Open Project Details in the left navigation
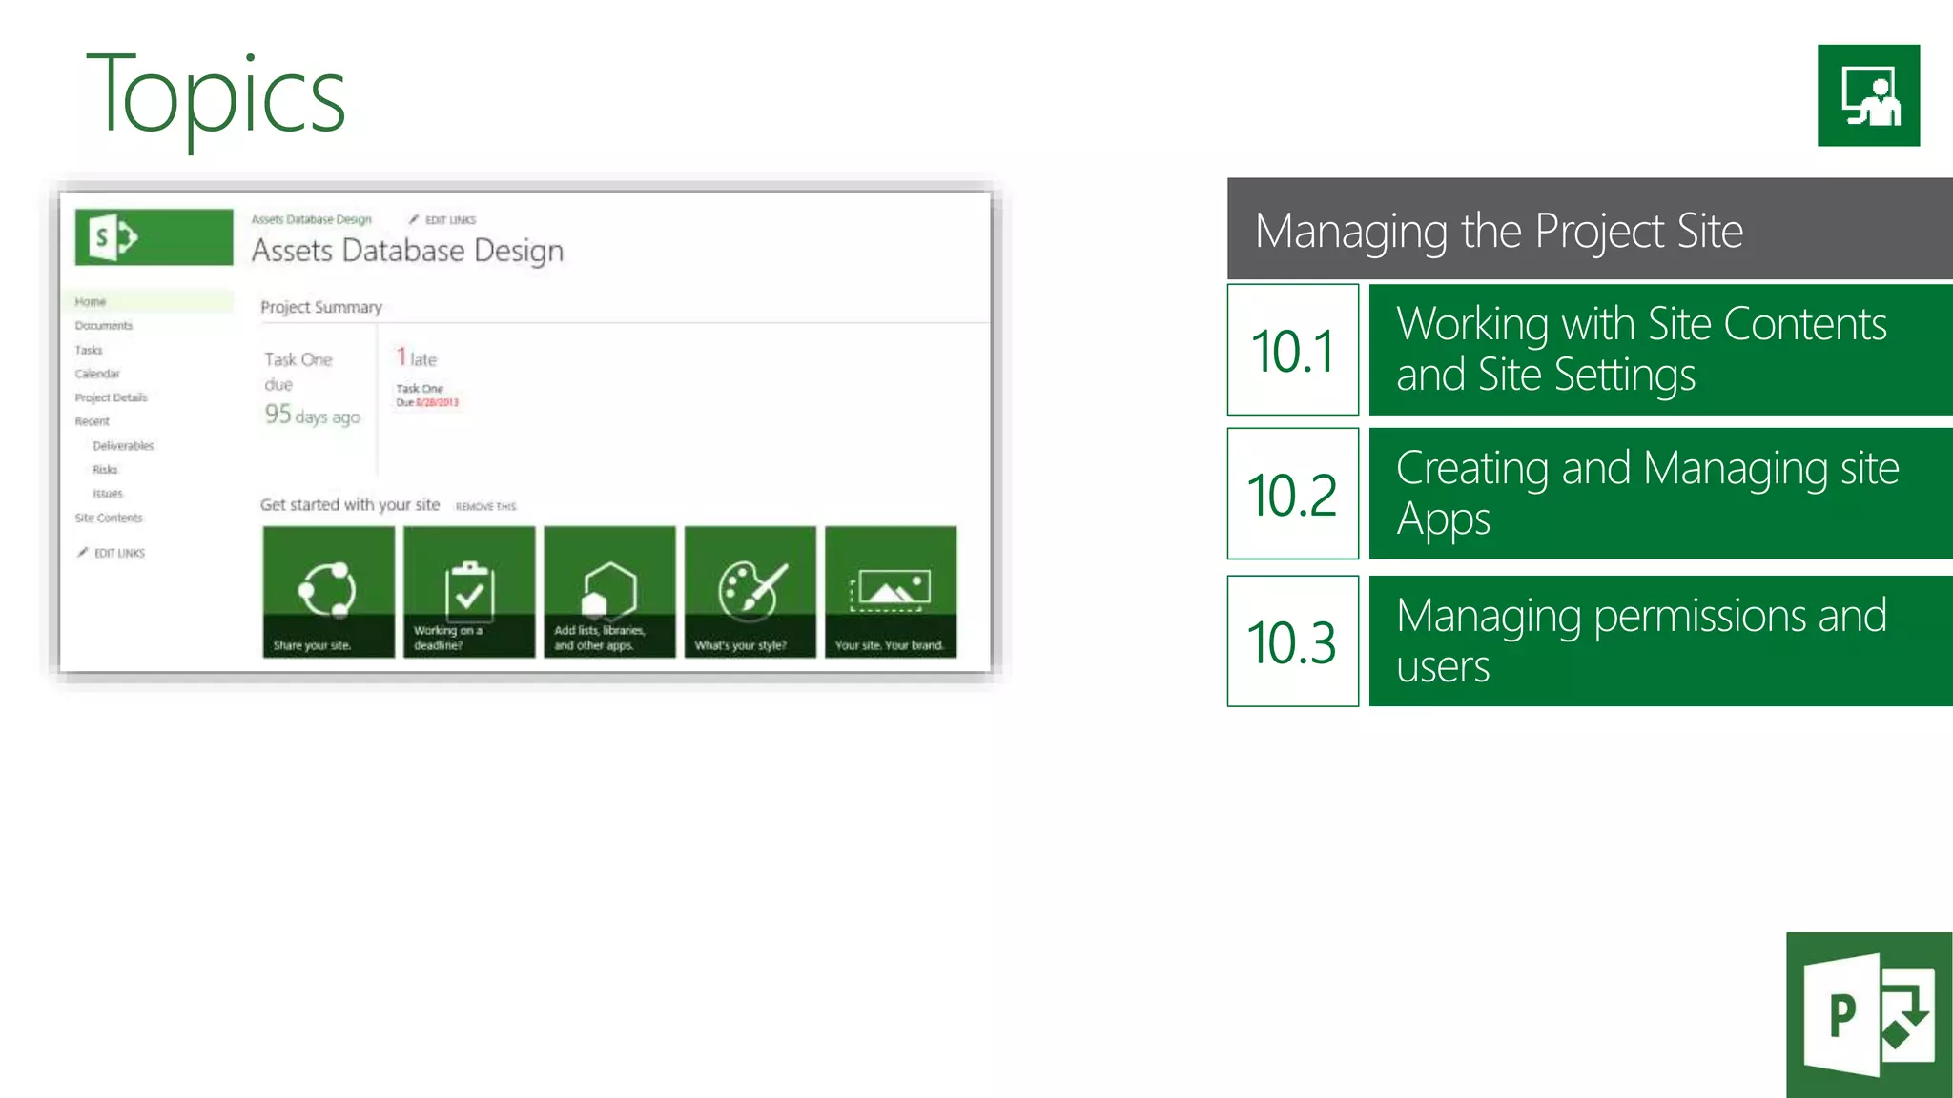Image resolution: width=1953 pixels, height=1098 pixels. point(112,397)
